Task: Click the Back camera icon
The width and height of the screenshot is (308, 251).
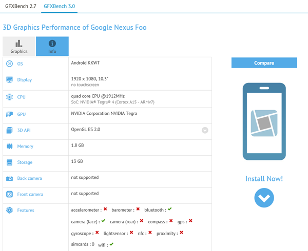Action: 9,178
